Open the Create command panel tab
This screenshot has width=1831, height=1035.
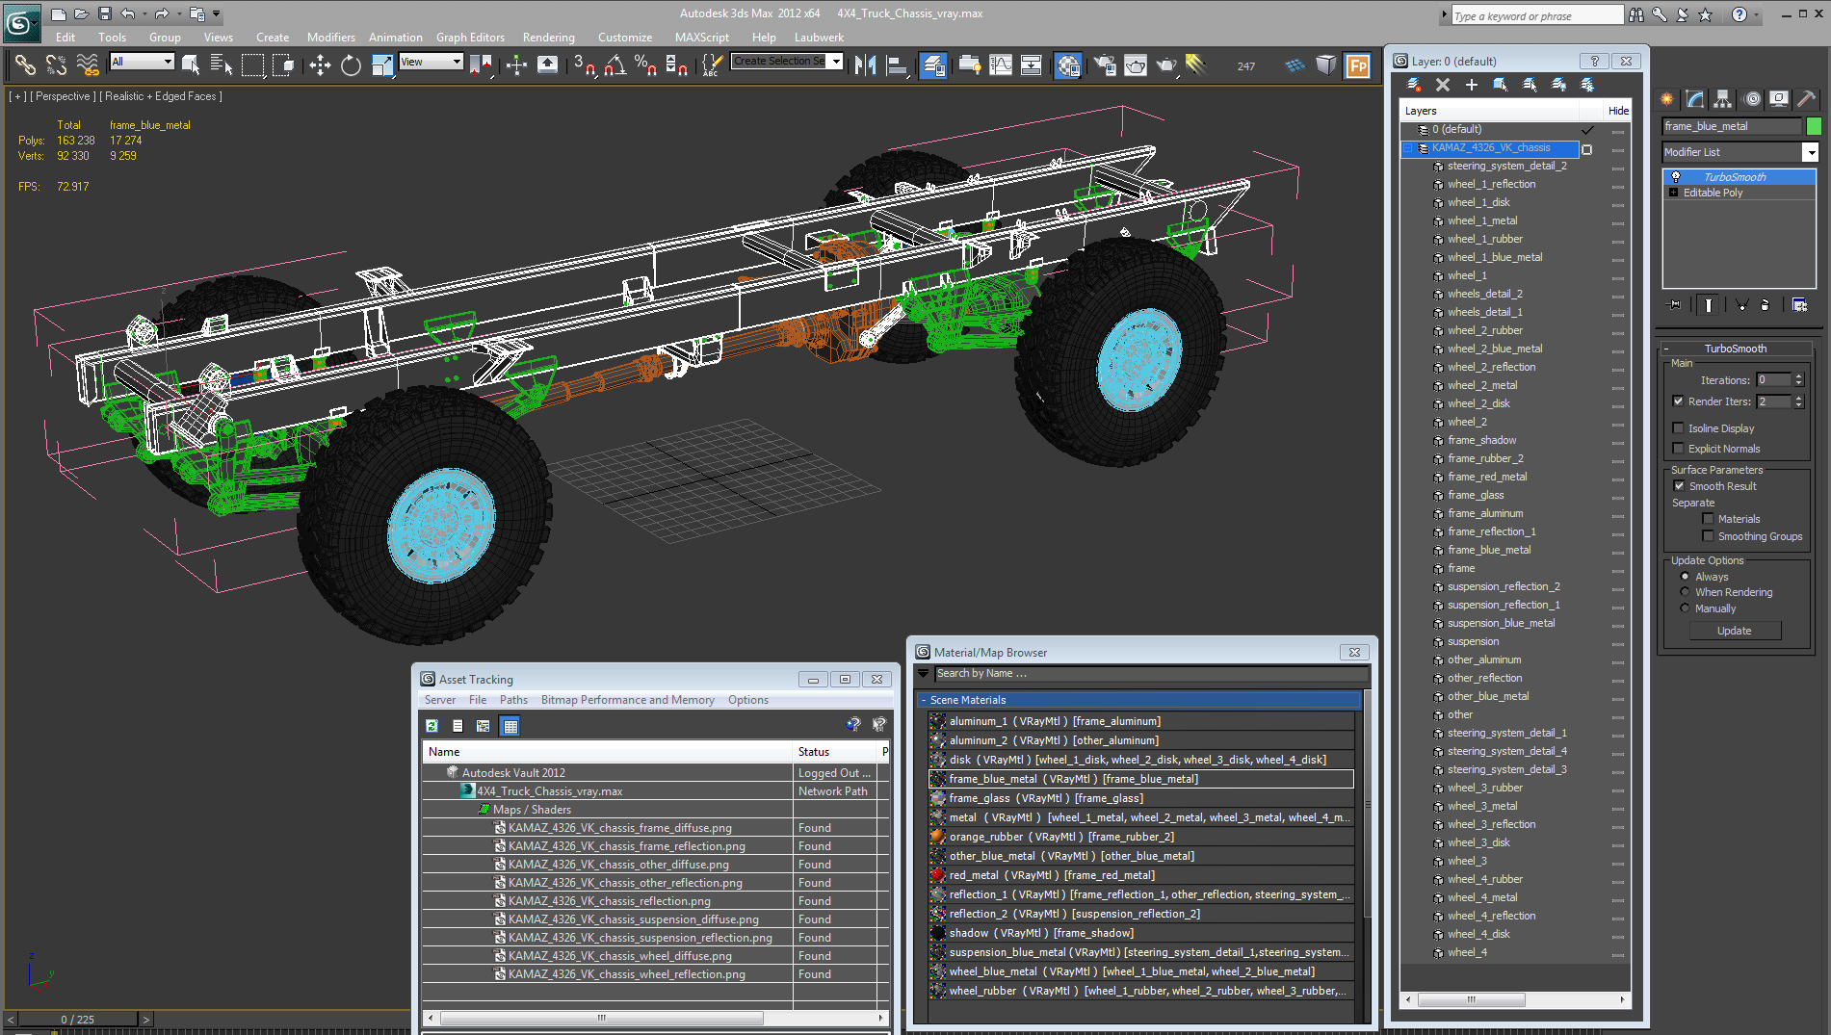pyautogui.click(x=1667, y=98)
